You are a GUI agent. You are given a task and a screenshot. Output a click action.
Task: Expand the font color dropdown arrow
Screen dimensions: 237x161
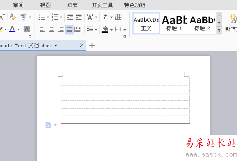pyautogui.click(x=18, y=29)
